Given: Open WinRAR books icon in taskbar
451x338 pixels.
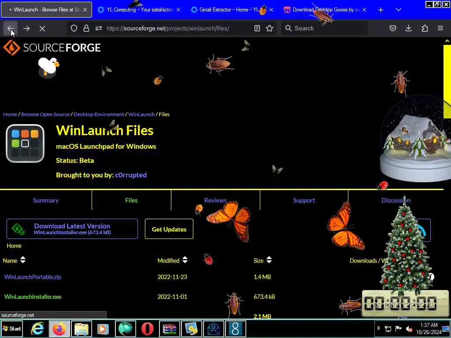Looking at the screenshot, I should [x=170, y=328].
